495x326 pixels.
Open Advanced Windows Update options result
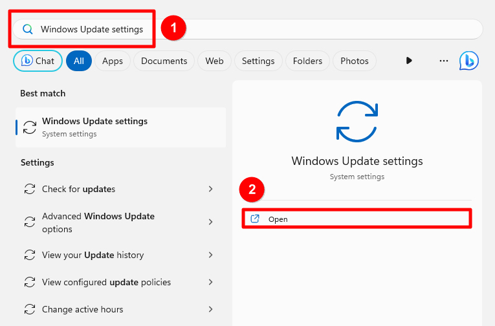(120, 222)
